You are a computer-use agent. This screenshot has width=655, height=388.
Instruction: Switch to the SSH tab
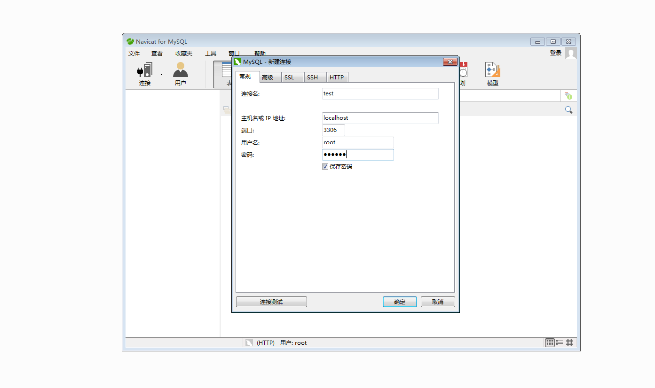(315, 78)
